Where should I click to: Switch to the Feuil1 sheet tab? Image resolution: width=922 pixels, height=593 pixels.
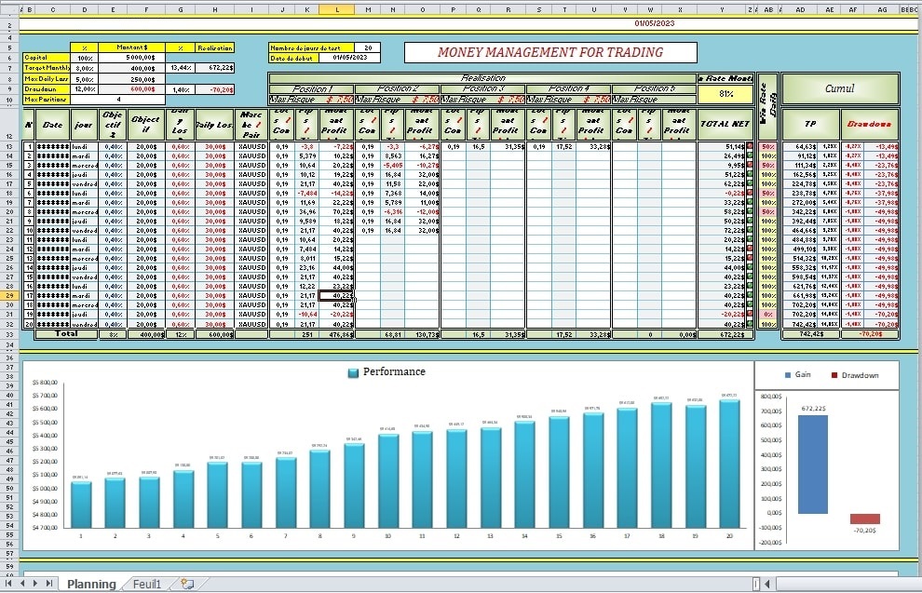pos(145,584)
